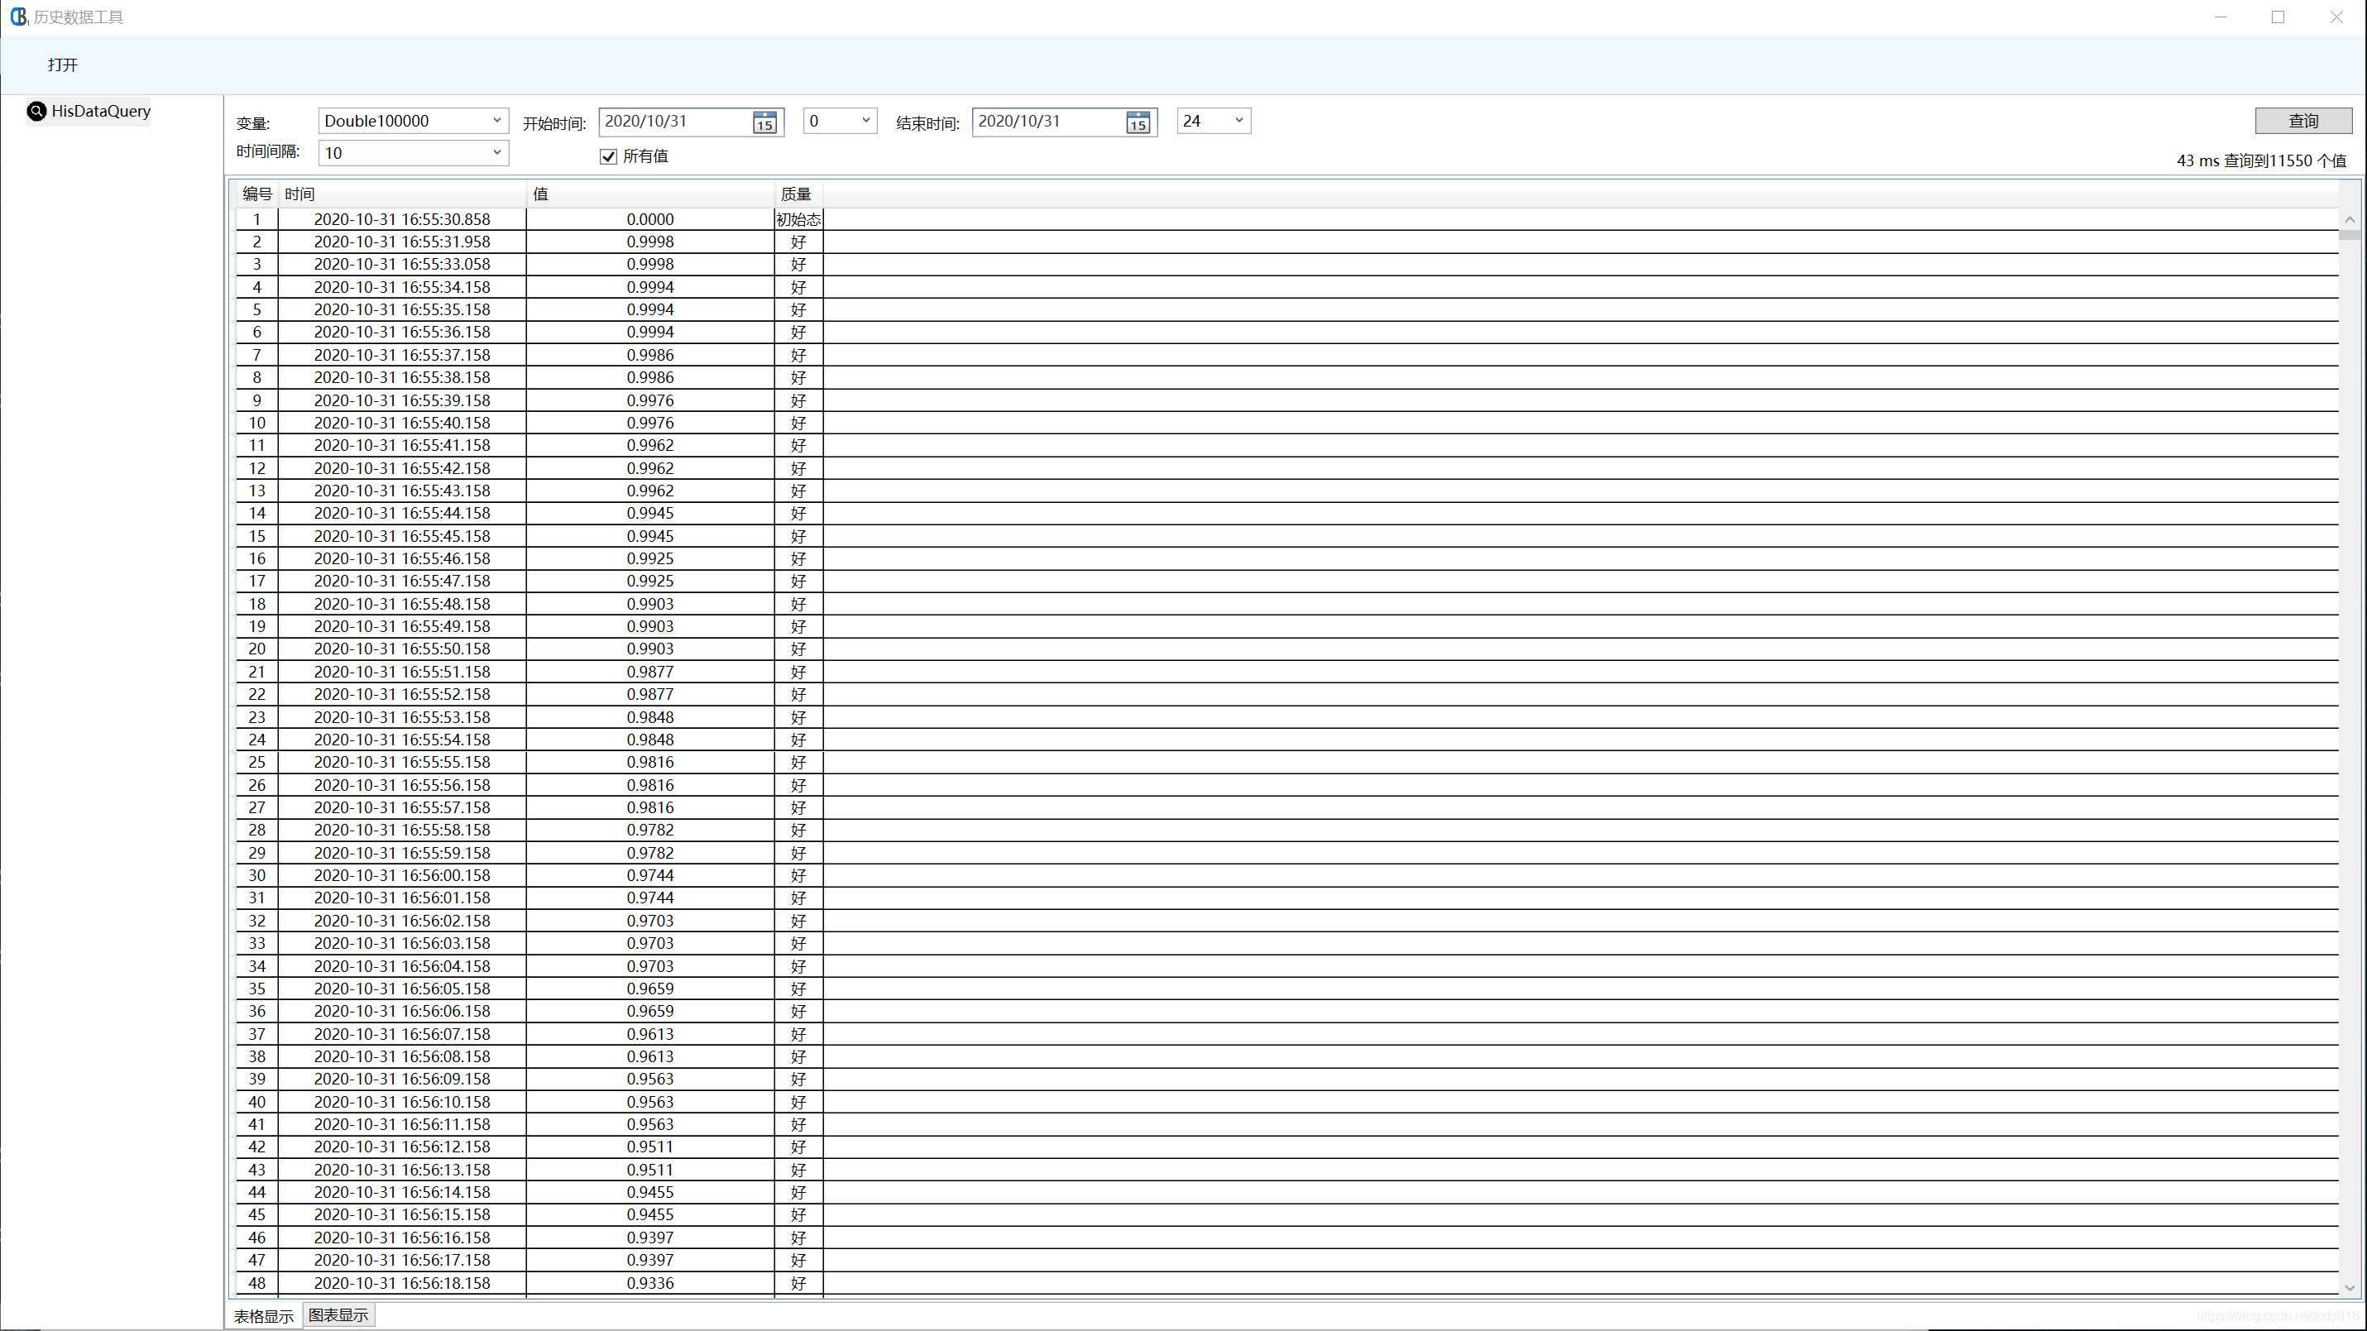This screenshot has height=1331, width=2367.
Task: Click row number 35 cell
Action: (257, 989)
